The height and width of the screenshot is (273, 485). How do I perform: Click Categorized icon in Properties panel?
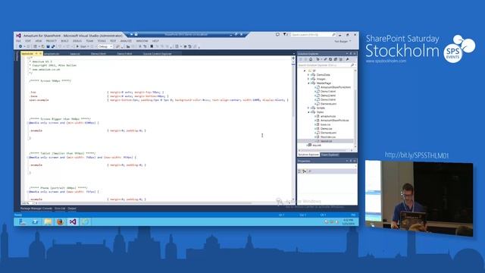(300, 171)
